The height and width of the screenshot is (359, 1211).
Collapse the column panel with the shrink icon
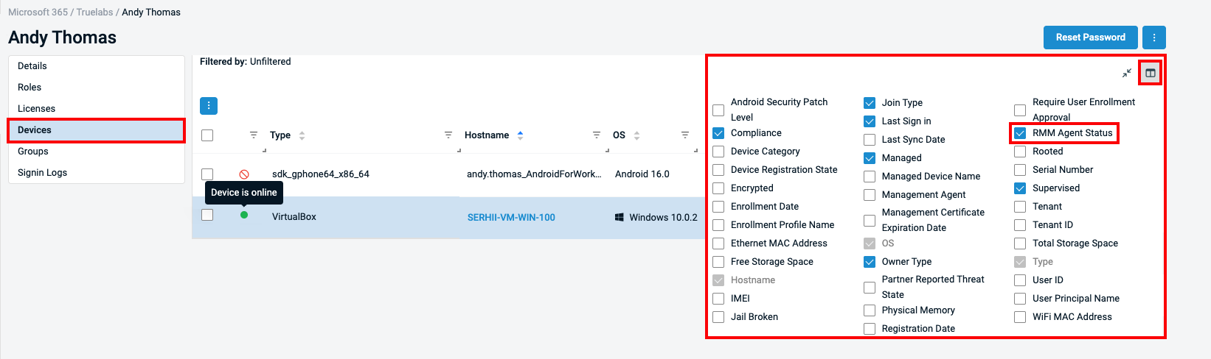click(x=1127, y=73)
